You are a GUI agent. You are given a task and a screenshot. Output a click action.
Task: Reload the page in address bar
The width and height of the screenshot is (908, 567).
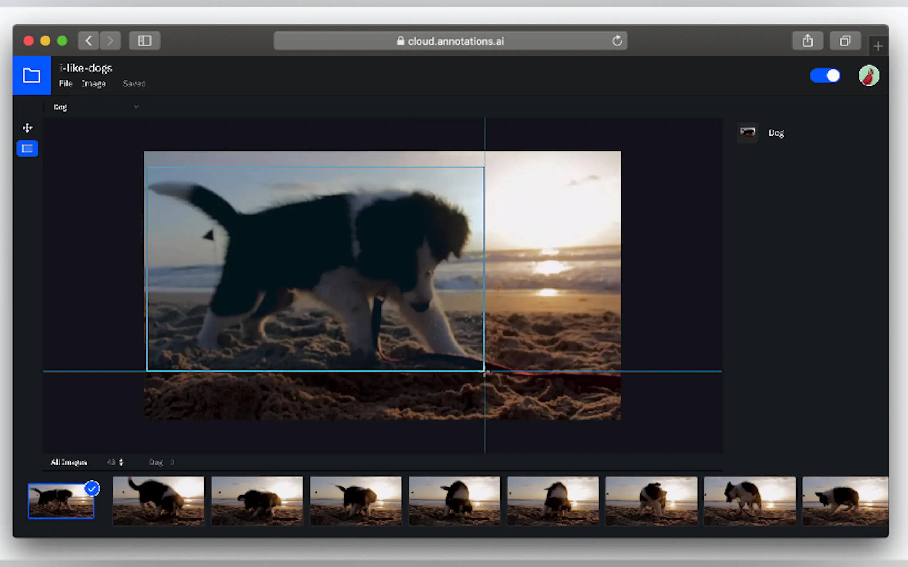(617, 40)
